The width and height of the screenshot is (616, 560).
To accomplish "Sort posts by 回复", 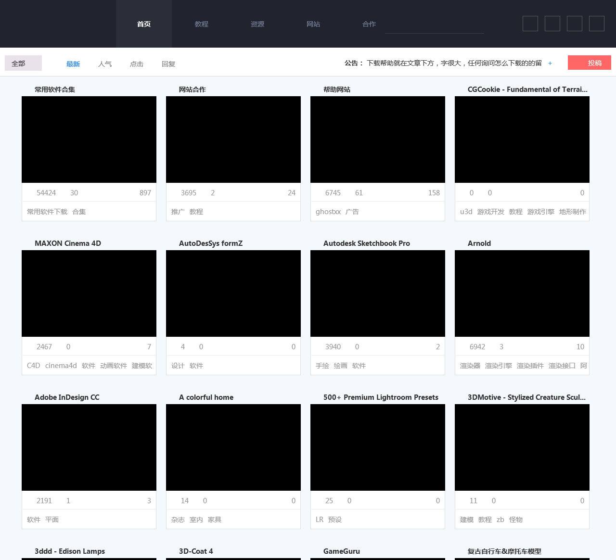I will point(168,64).
